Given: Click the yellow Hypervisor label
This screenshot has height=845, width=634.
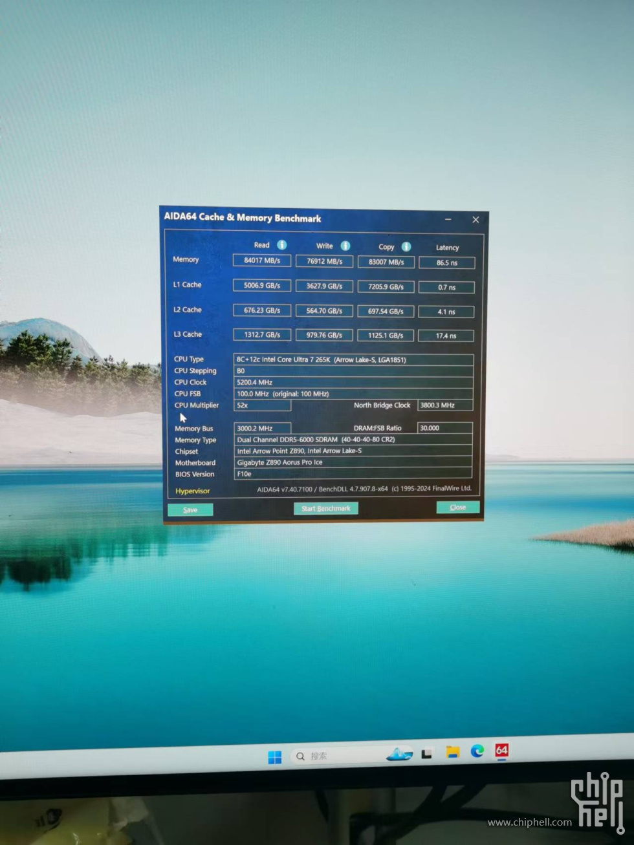Looking at the screenshot, I should pos(192,491).
